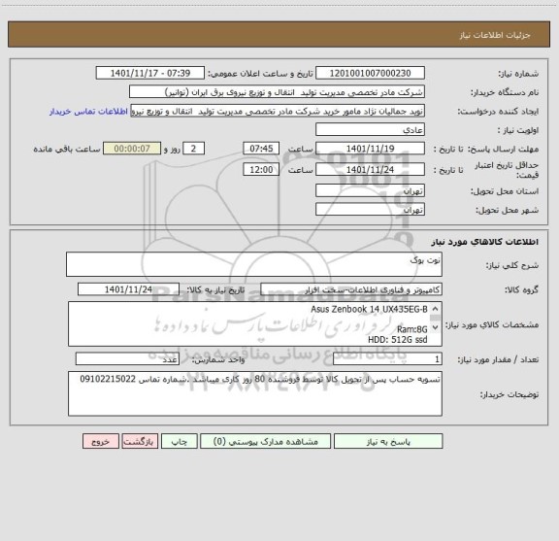Click response deadline time 07:45
559x541 pixels.
261,149
